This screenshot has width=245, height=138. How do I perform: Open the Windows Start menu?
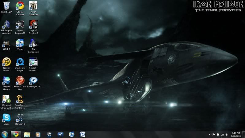[5, 135]
